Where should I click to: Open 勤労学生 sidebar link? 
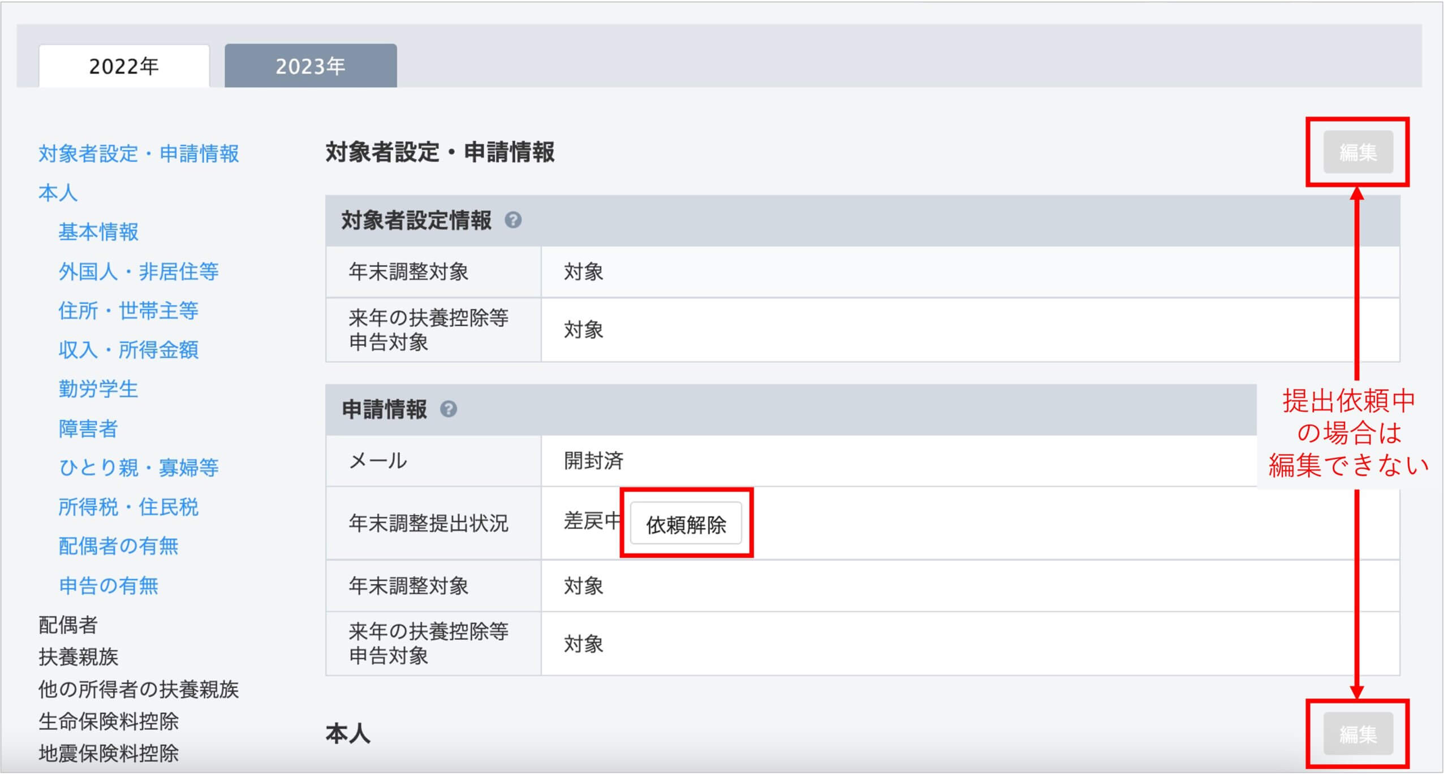98,389
